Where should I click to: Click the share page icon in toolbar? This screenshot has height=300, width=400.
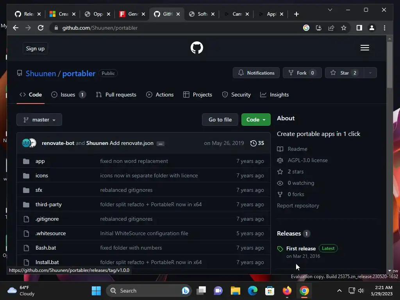[331, 28]
